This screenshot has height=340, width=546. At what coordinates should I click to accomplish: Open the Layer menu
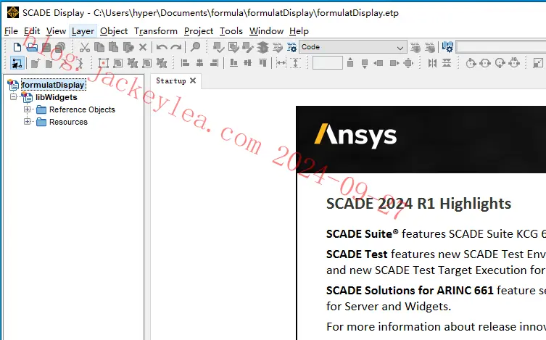[x=83, y=31]
